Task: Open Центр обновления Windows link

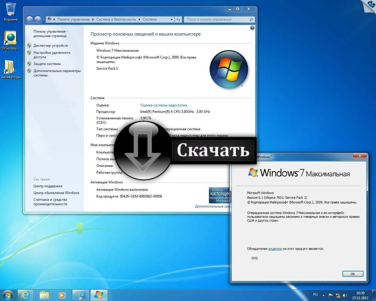Action: click(x=56, y=193)
